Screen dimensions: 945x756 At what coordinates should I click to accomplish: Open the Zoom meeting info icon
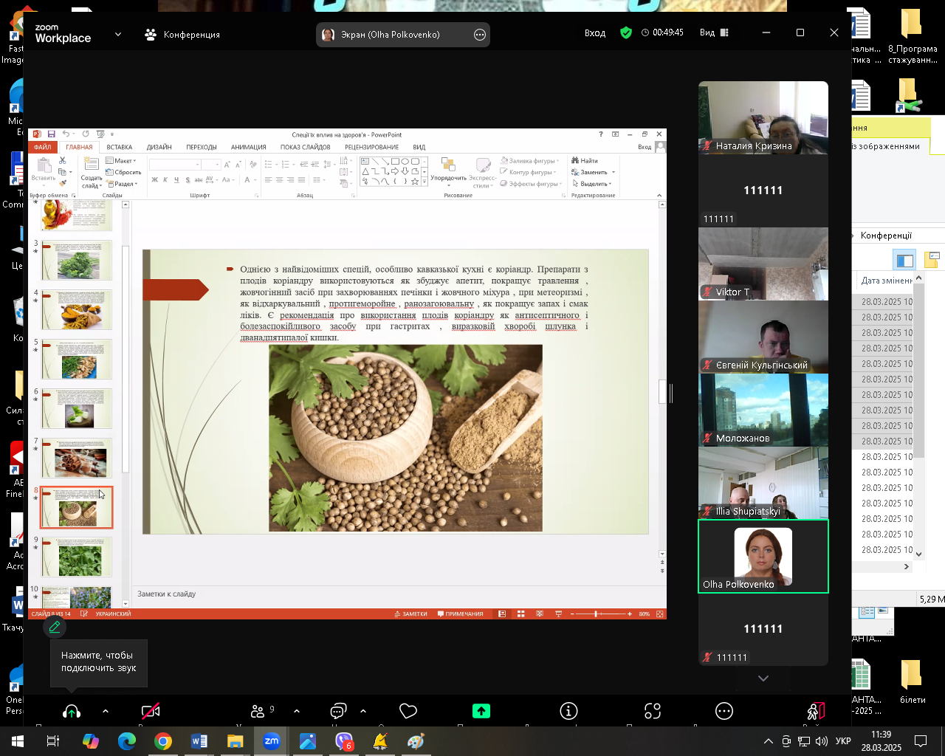click(x=568, y=711)
